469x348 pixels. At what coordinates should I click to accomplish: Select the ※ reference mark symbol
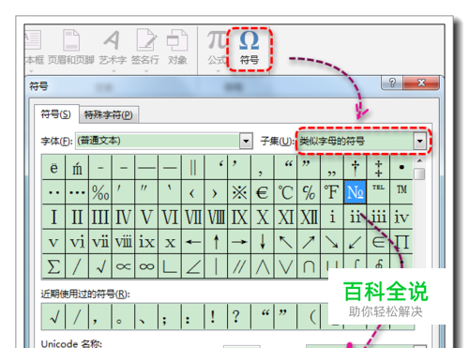[239, 192]
